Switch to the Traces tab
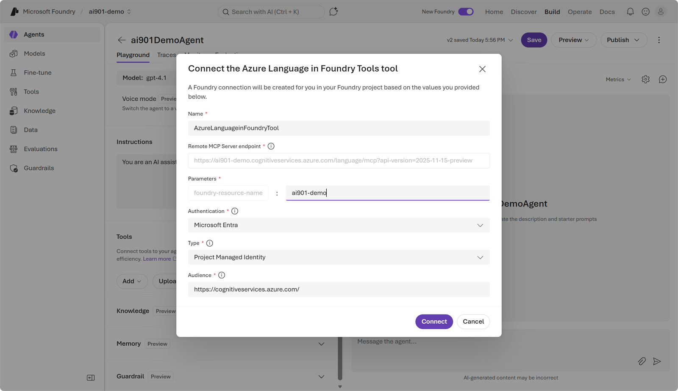 [167, 55]
